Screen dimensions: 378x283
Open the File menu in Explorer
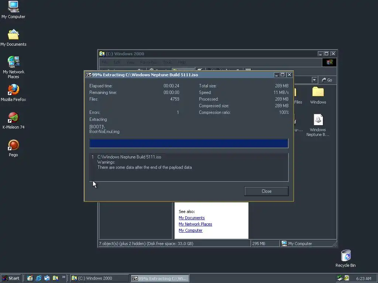pyautogui.click(x=104, y=62)
